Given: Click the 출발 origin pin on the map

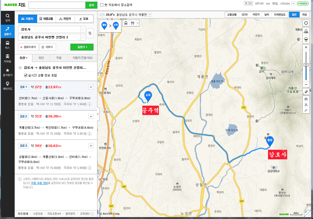Looking at the screenshot, I should 270,141.
